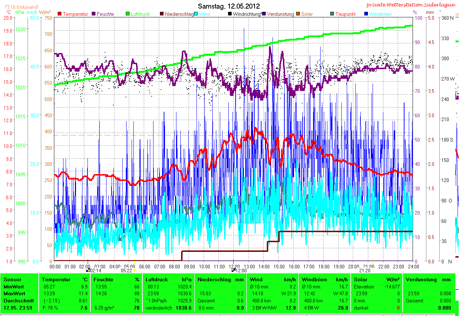This screenshot has height=316, width=459.
Task: Select the green Luftdruck legend marker
Action: [x=128, y=14]
